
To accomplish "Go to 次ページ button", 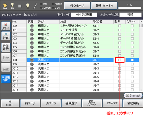I will tap(51, 103).
